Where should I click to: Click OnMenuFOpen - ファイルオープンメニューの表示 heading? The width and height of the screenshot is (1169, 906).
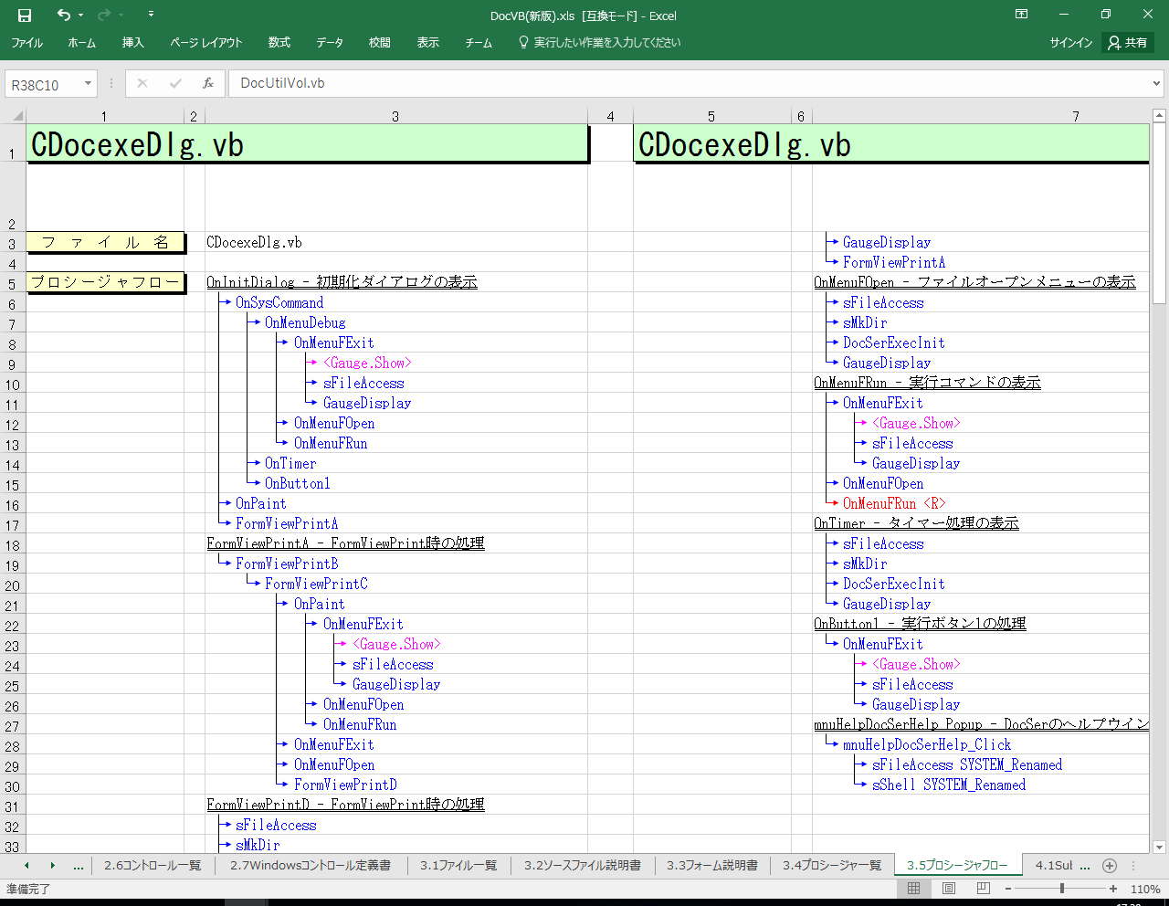click(974, 282)
